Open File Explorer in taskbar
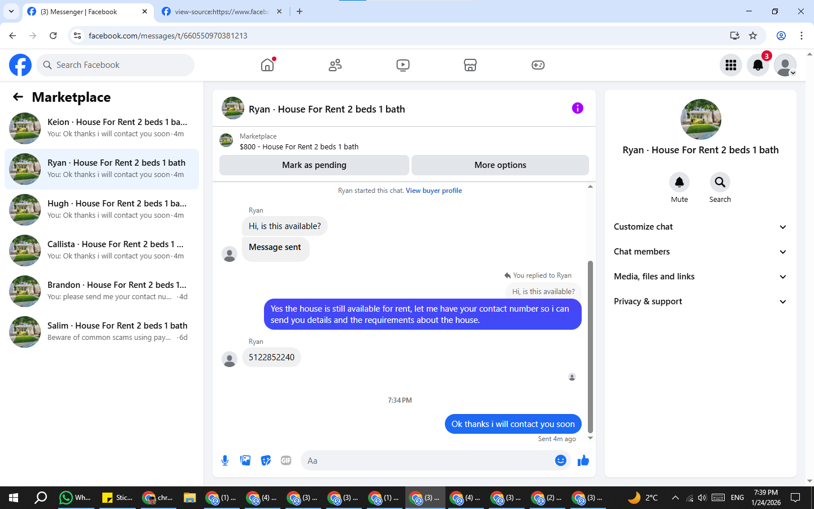814x509 pixels. [189, 498]
